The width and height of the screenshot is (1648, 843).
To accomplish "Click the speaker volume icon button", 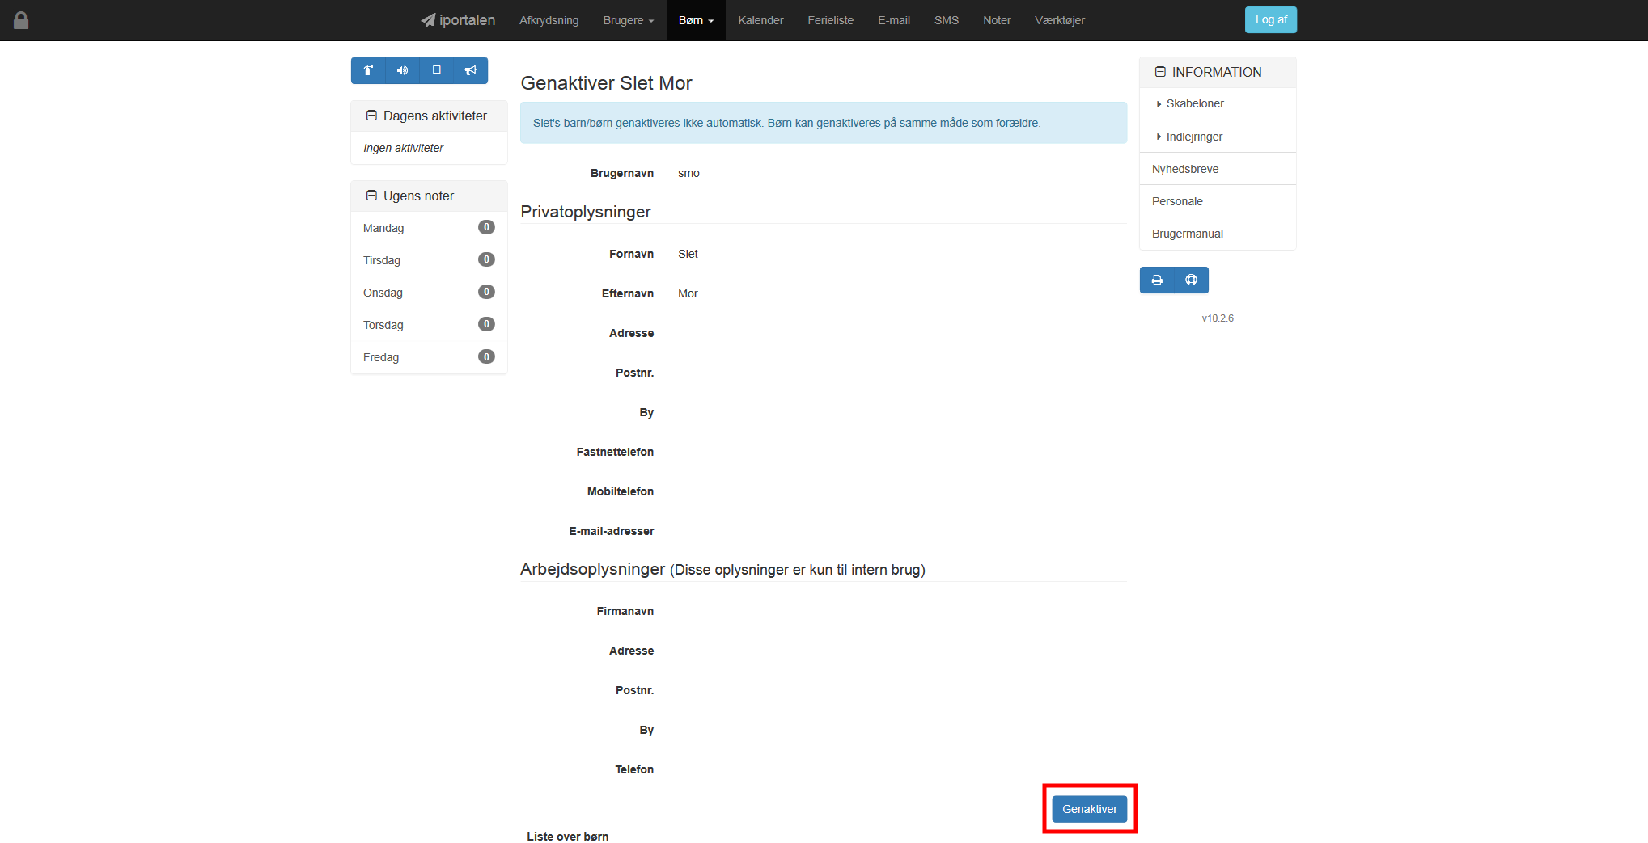I will pyautogui.click(x=402, y=70).
